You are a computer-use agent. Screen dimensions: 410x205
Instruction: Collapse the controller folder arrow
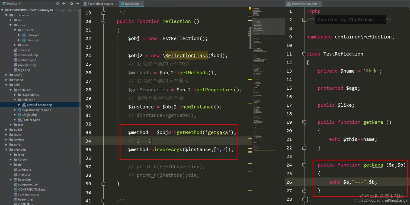[15, 30]
